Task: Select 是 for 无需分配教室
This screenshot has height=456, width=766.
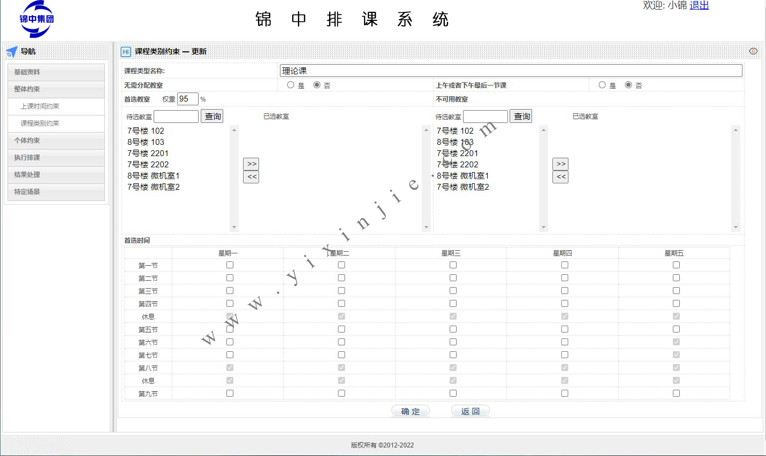Action: [x=291, y=85]
